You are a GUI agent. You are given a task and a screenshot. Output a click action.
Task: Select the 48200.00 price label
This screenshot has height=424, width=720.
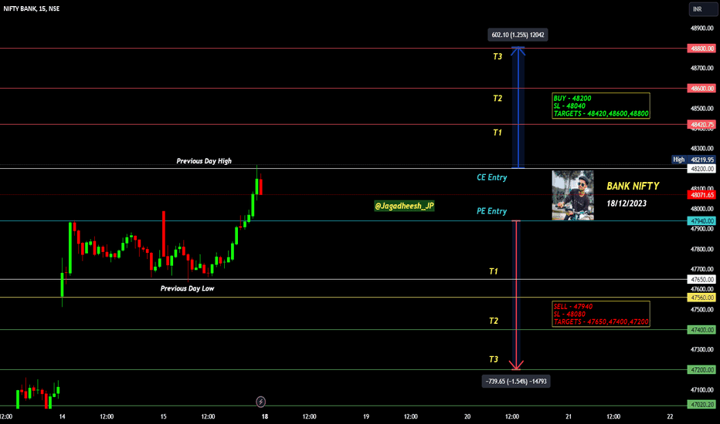point(701,169)
